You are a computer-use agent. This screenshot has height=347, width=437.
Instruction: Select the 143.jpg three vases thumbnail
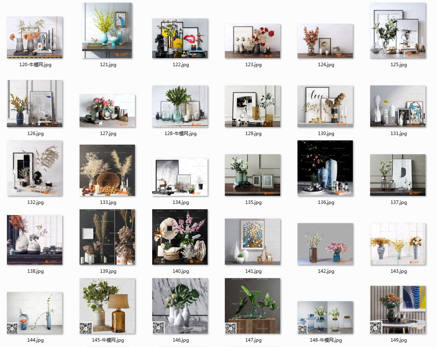398,244
